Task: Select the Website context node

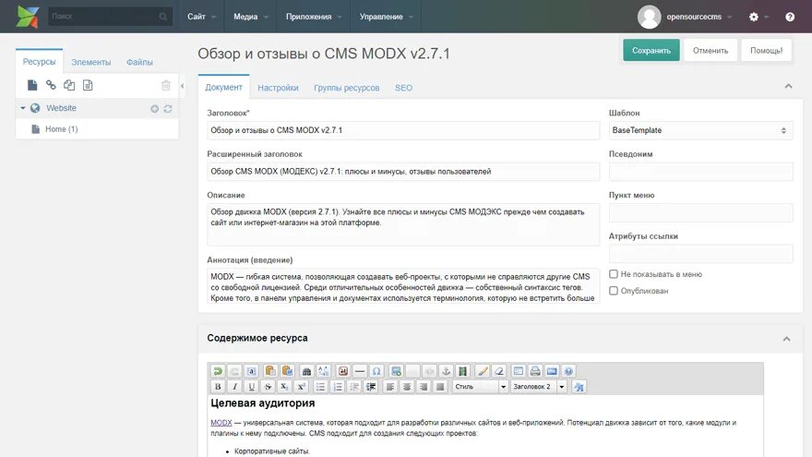Action: (x=61, y=108)
